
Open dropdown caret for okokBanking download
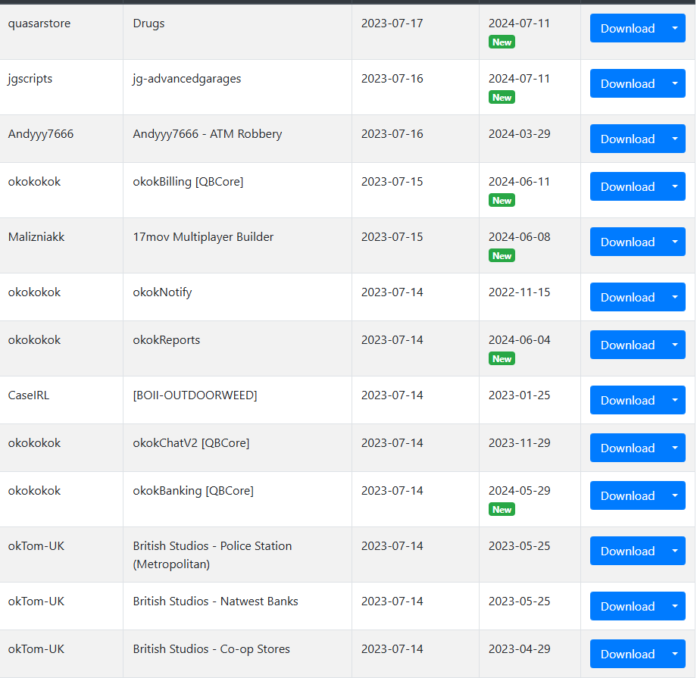click(675, 495)
